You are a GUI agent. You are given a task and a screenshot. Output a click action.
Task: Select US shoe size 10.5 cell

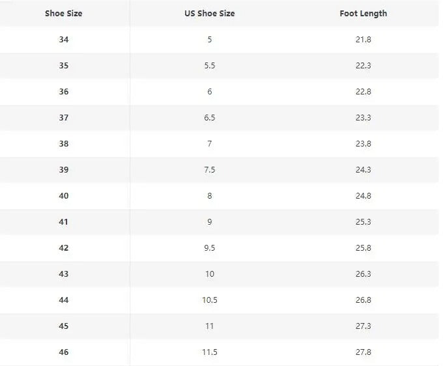click(209, 300)
